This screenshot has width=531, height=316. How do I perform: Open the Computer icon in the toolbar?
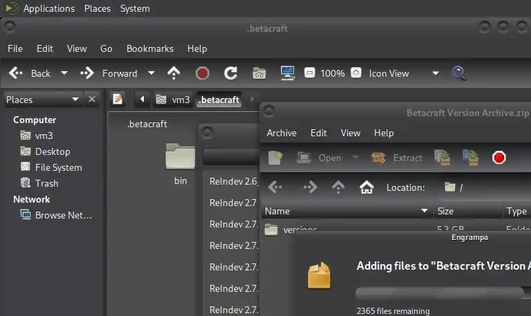[x=288, y=73]
